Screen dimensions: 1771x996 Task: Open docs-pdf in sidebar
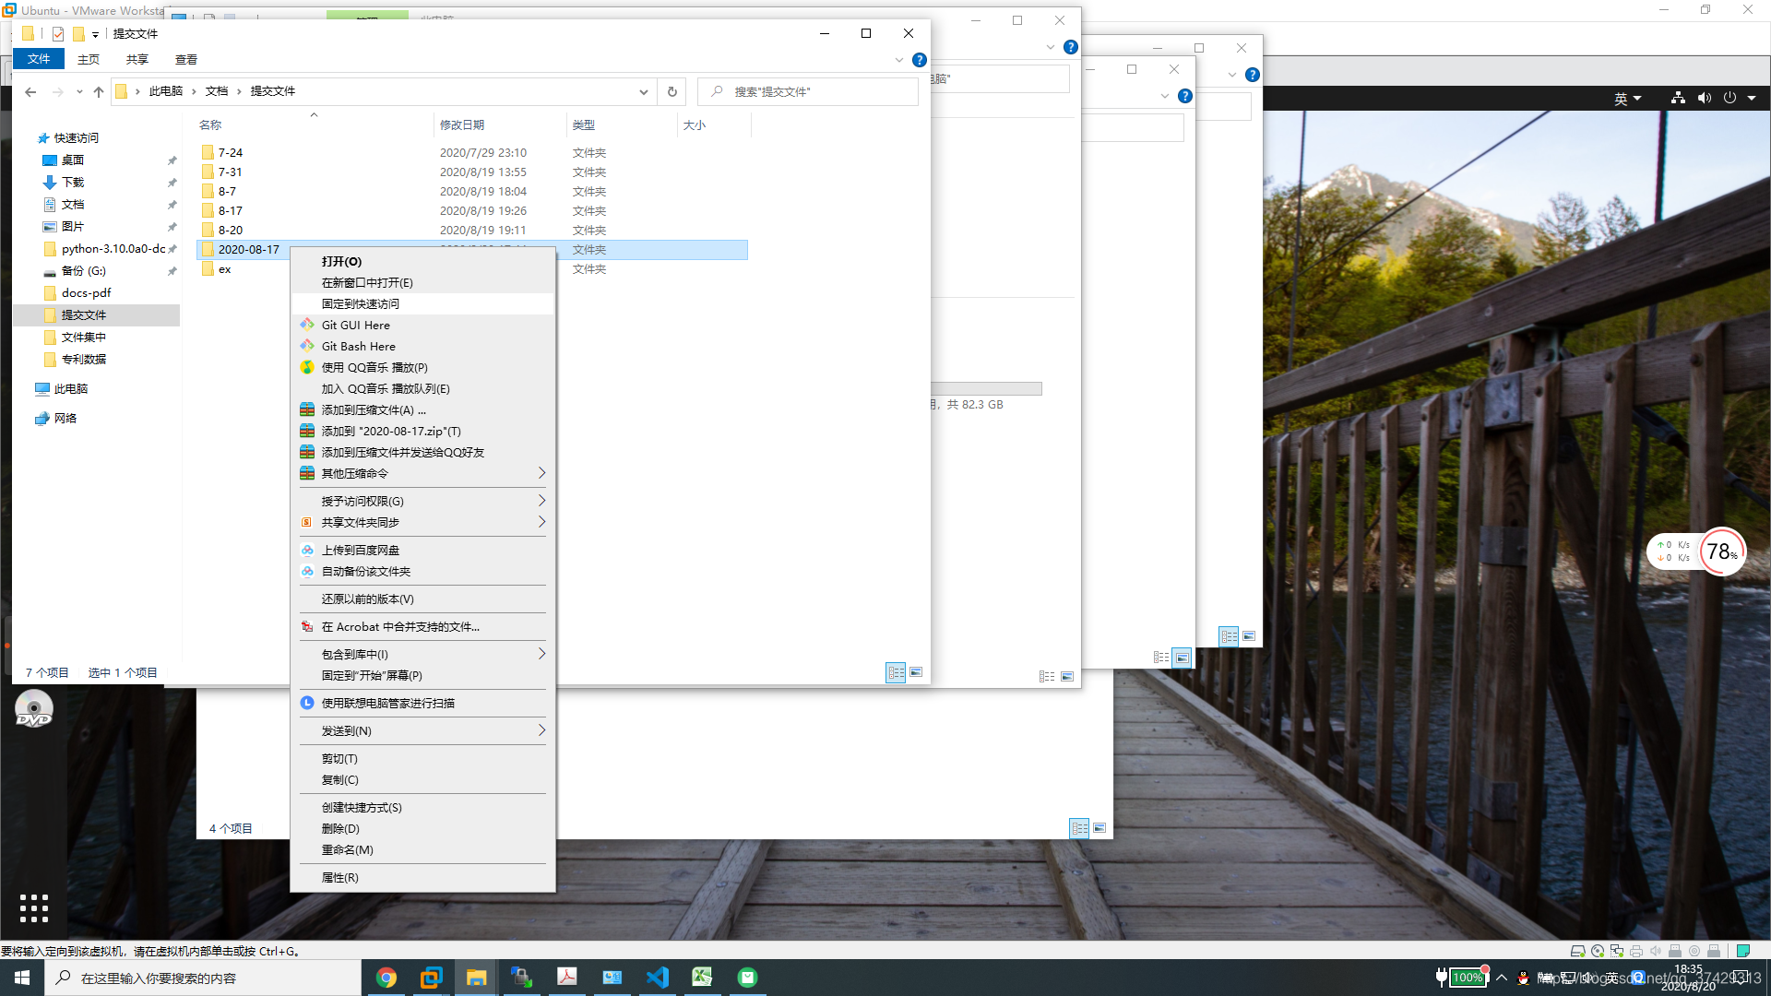[x=86, y=292]
